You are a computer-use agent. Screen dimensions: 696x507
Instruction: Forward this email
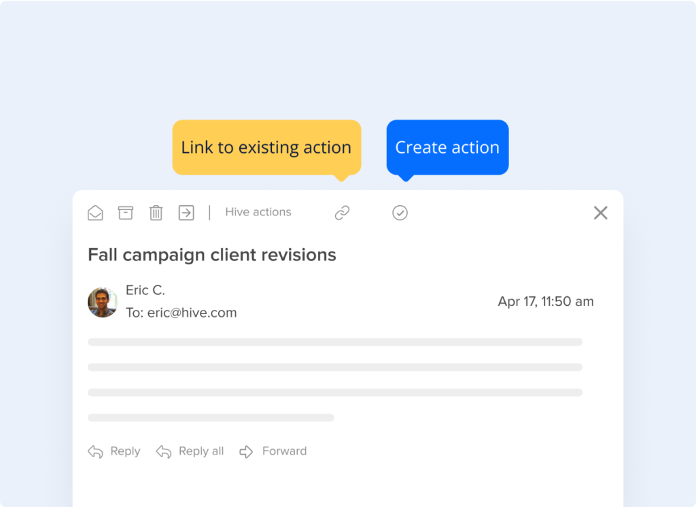[x=273, y=451]
